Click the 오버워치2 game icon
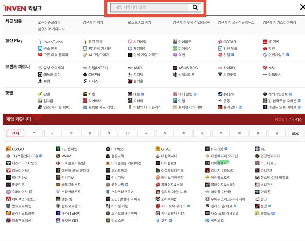Screen dimensions: 305x241 click(157, 199)
